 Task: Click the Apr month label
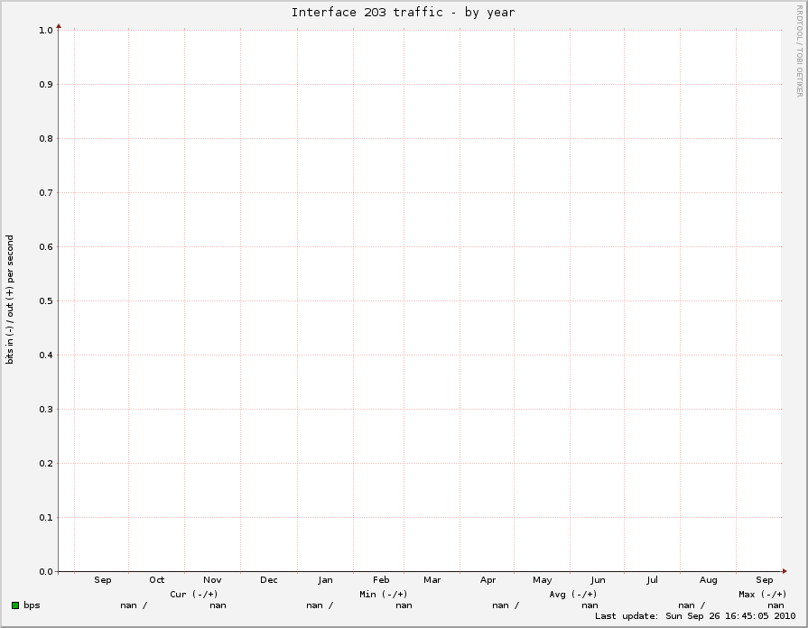pos(488,580)
